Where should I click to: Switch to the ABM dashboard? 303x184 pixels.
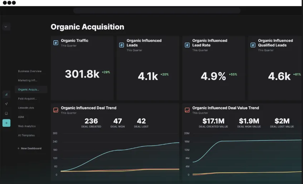click(x=21, y=117)
